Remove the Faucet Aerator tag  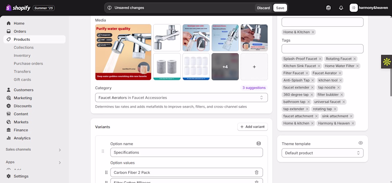[x=340, y=73]
